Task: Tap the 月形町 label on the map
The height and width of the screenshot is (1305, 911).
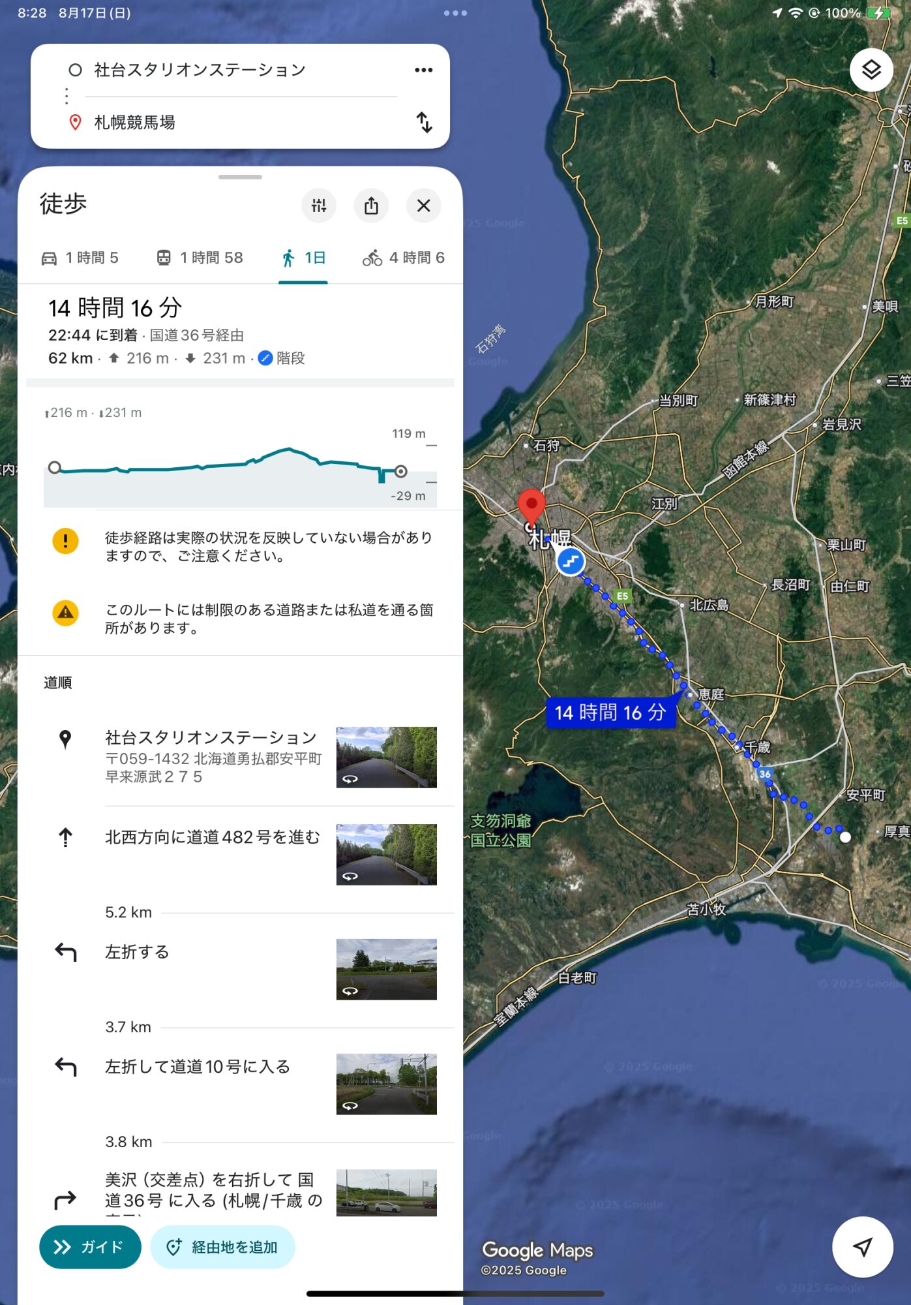Action: (774, 301)
